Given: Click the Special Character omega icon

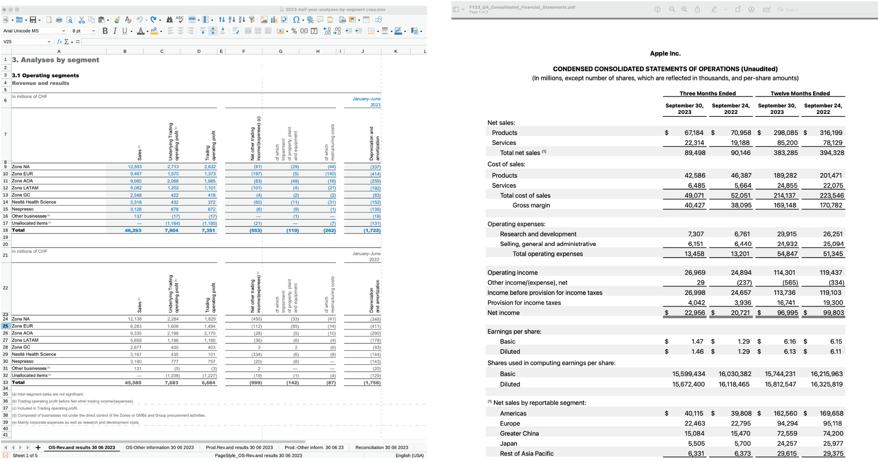Looking at the screenshot, I should click(x=296, y=20).
